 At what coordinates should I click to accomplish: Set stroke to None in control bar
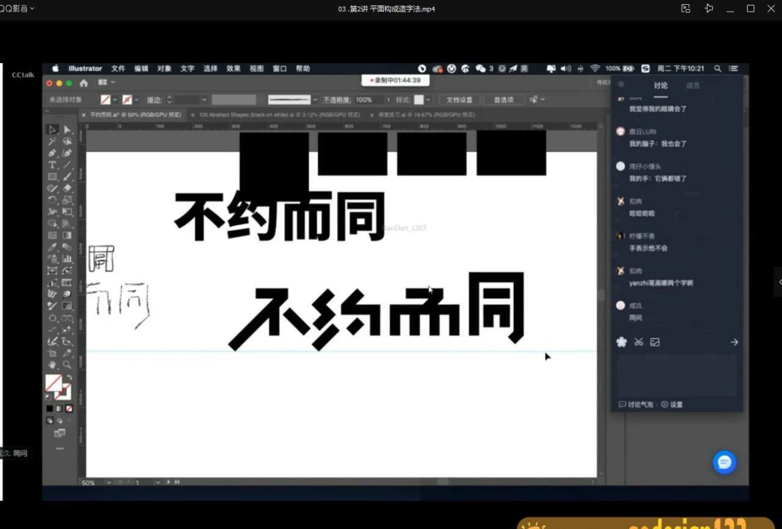pyautogui.click(x=127, y=99)
